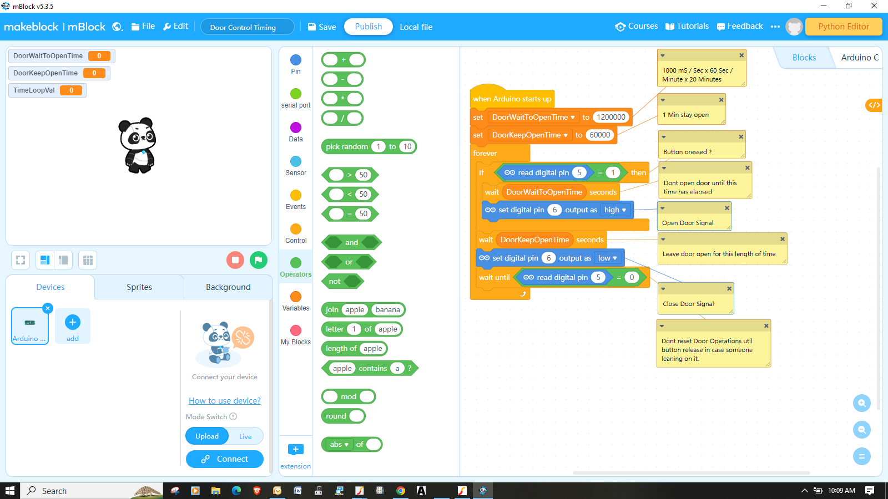Zoom out the block workspace
Viewport: 888px width, 499px height.
(862, 430)
